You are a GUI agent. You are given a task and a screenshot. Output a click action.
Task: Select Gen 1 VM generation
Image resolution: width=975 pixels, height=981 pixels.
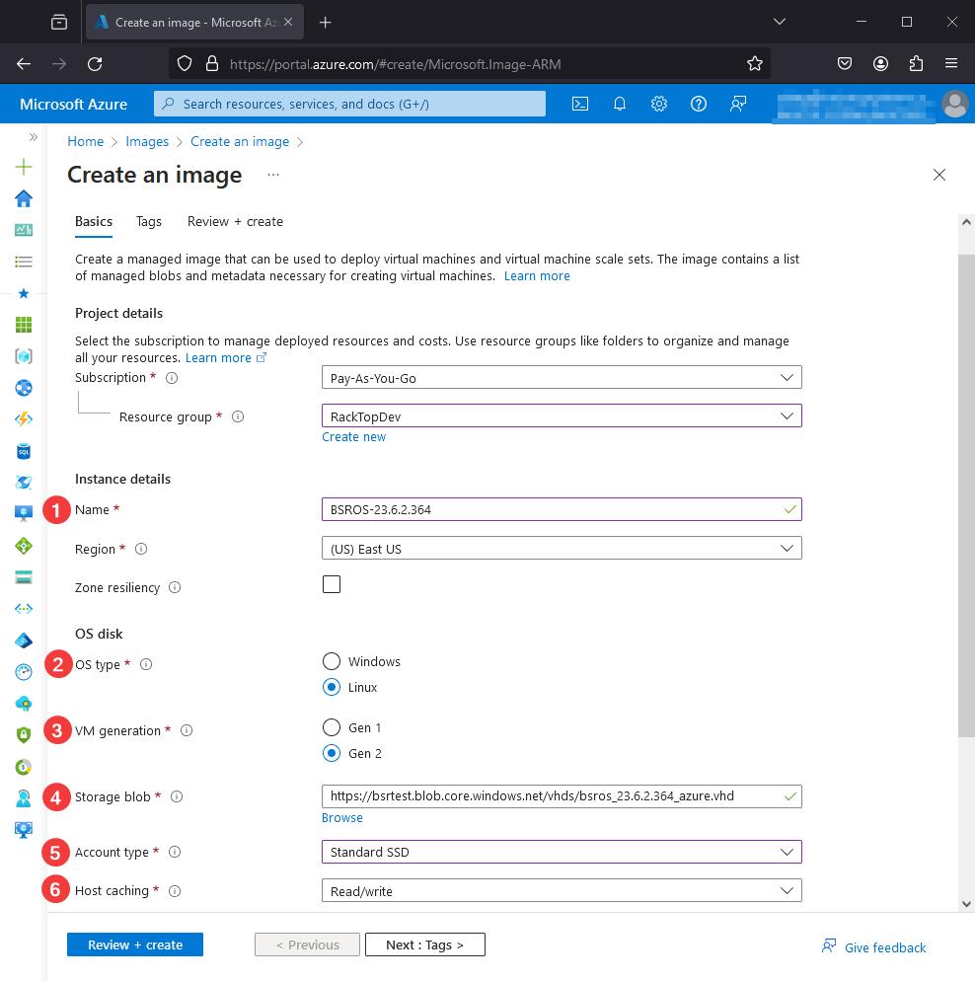[x=332, y=727]
